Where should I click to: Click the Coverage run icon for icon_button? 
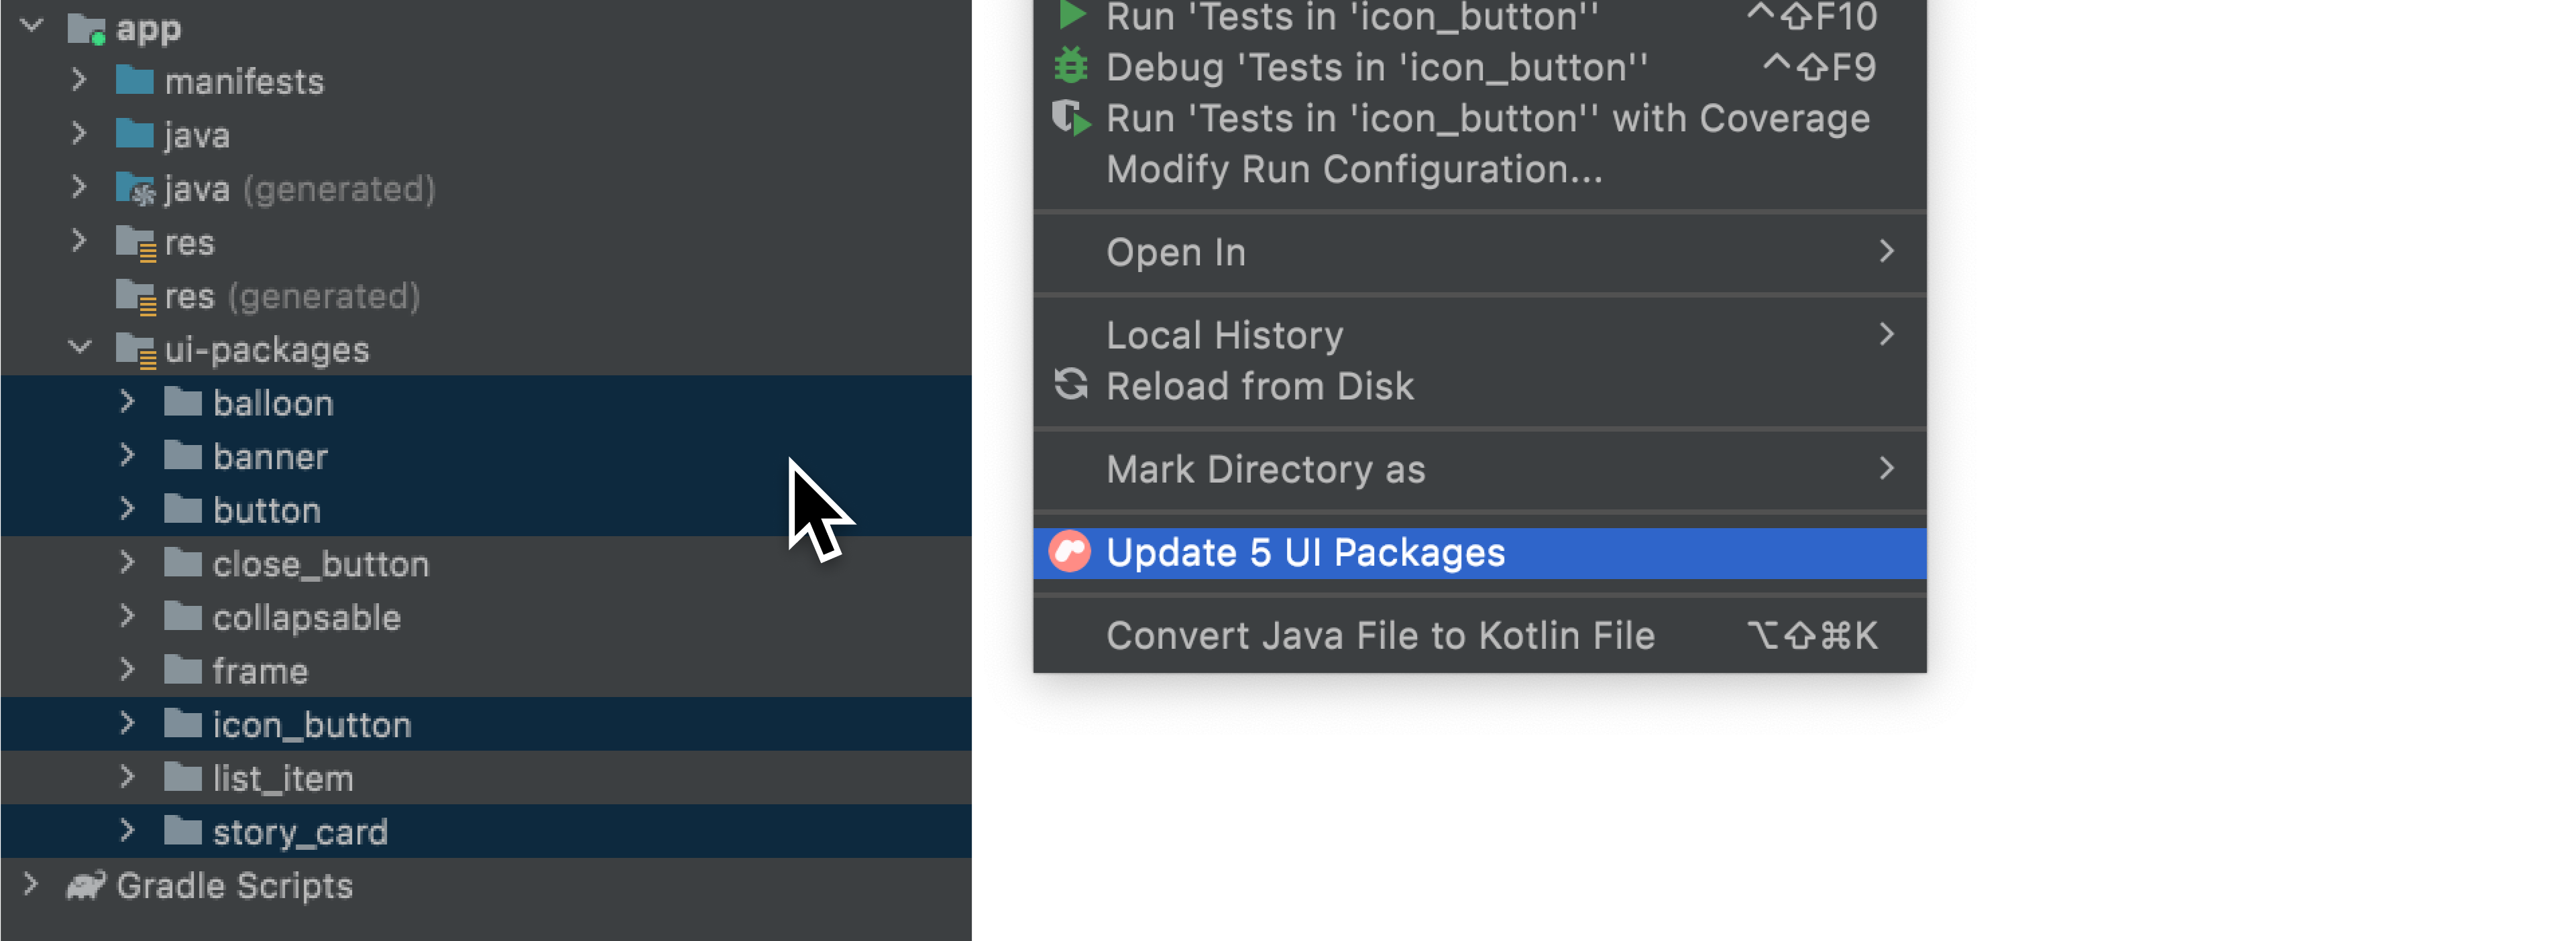(x=1070, y=118)
